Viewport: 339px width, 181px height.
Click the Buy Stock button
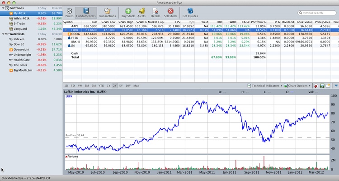pyautogui.click(x=128, y=13)
